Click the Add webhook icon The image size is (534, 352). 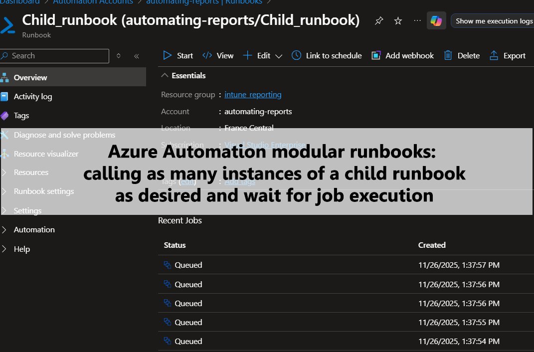click(x=376, y=55)
